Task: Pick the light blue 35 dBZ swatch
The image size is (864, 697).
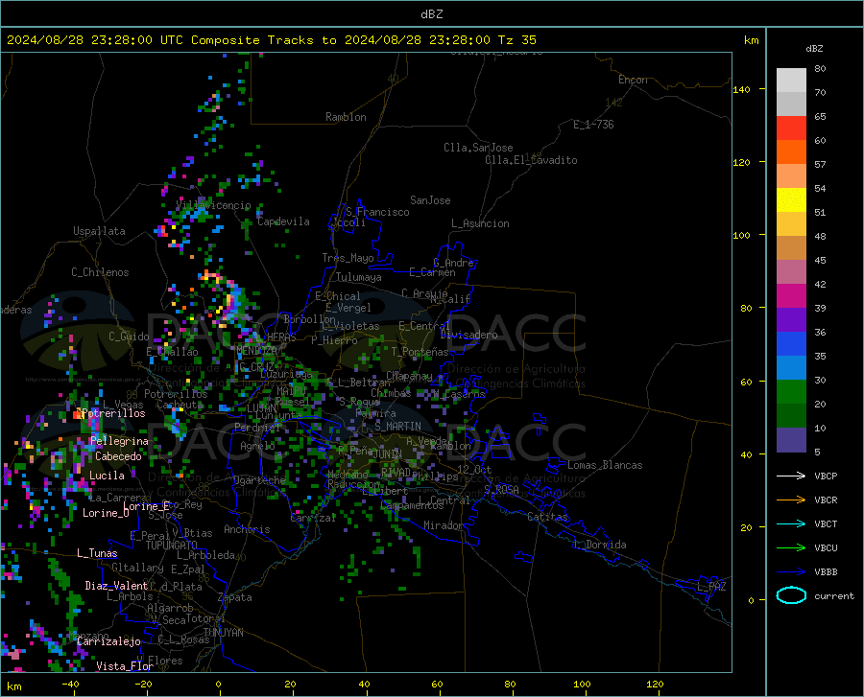Action: [x=791, y=368]
